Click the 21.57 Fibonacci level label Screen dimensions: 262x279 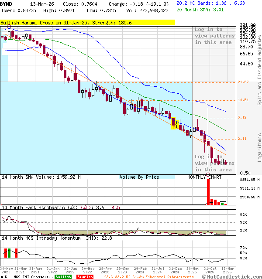point(243,82)
